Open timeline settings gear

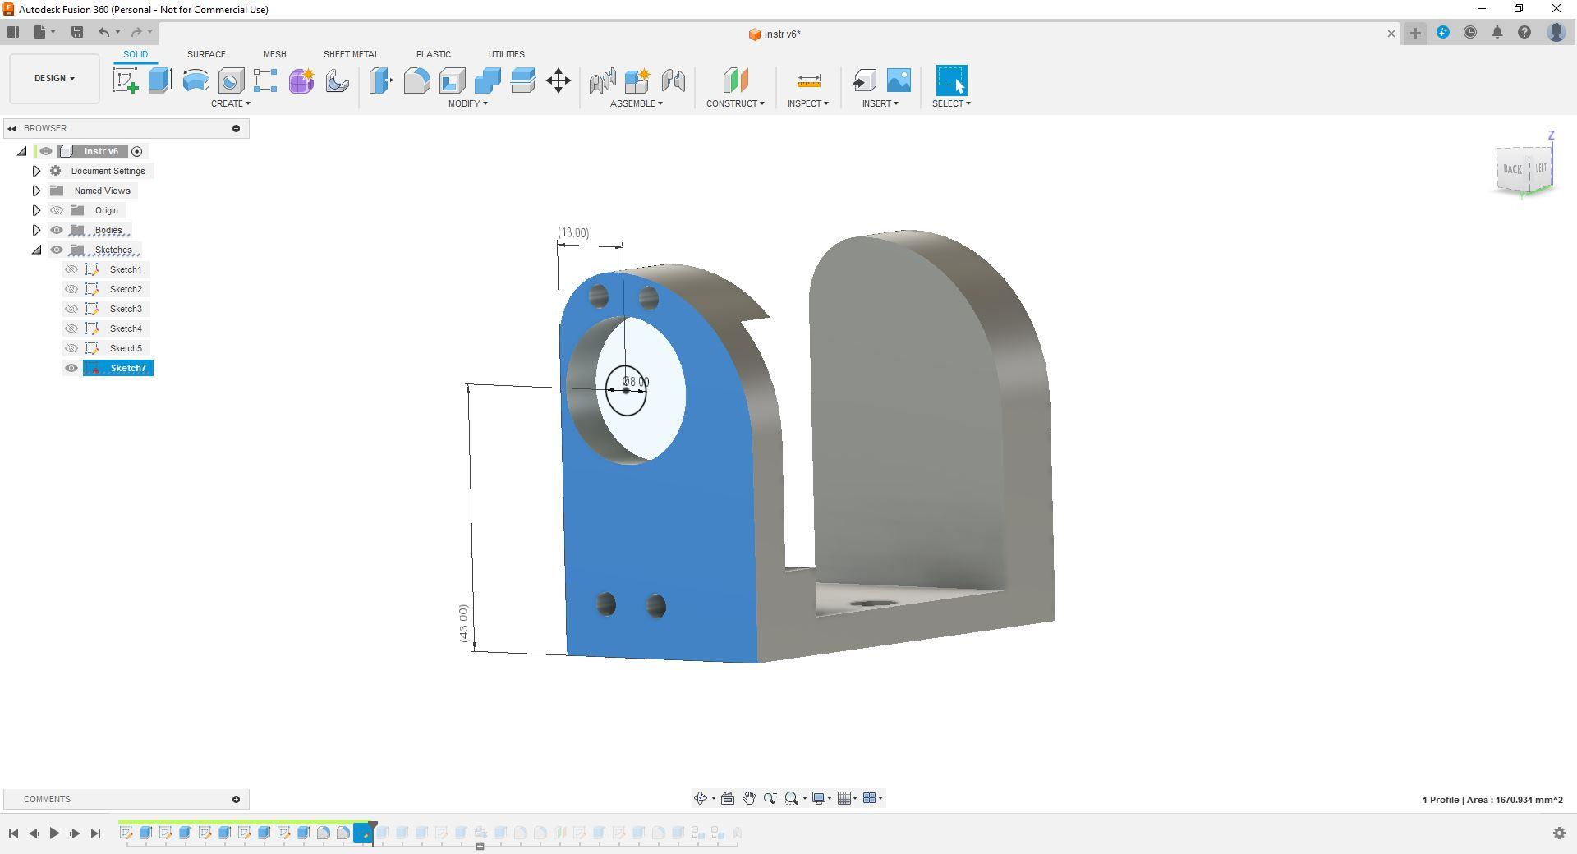(1559, 833)
